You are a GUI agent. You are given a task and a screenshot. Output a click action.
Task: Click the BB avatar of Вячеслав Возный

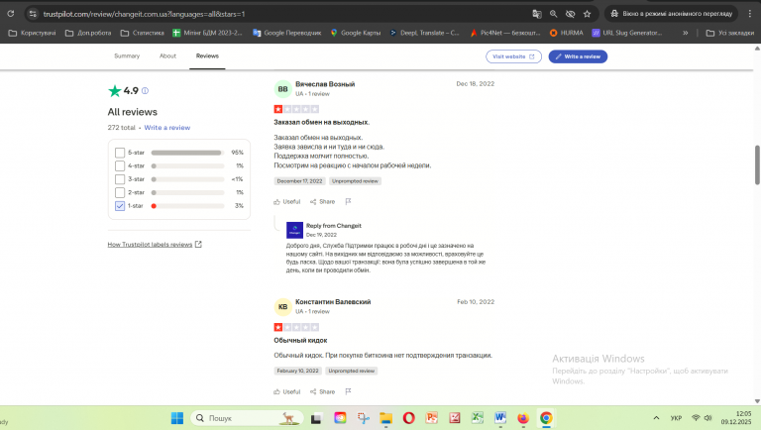pos(283,89)
